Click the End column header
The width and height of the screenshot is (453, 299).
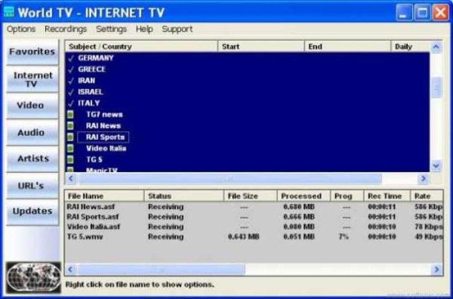pyautogui.click(x=348, y=47)
